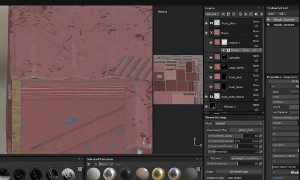Undock the Sub-shelf Materials panel
Viewport: 300px width, 180px height.
pyautogui.click(x=198, y=159)
